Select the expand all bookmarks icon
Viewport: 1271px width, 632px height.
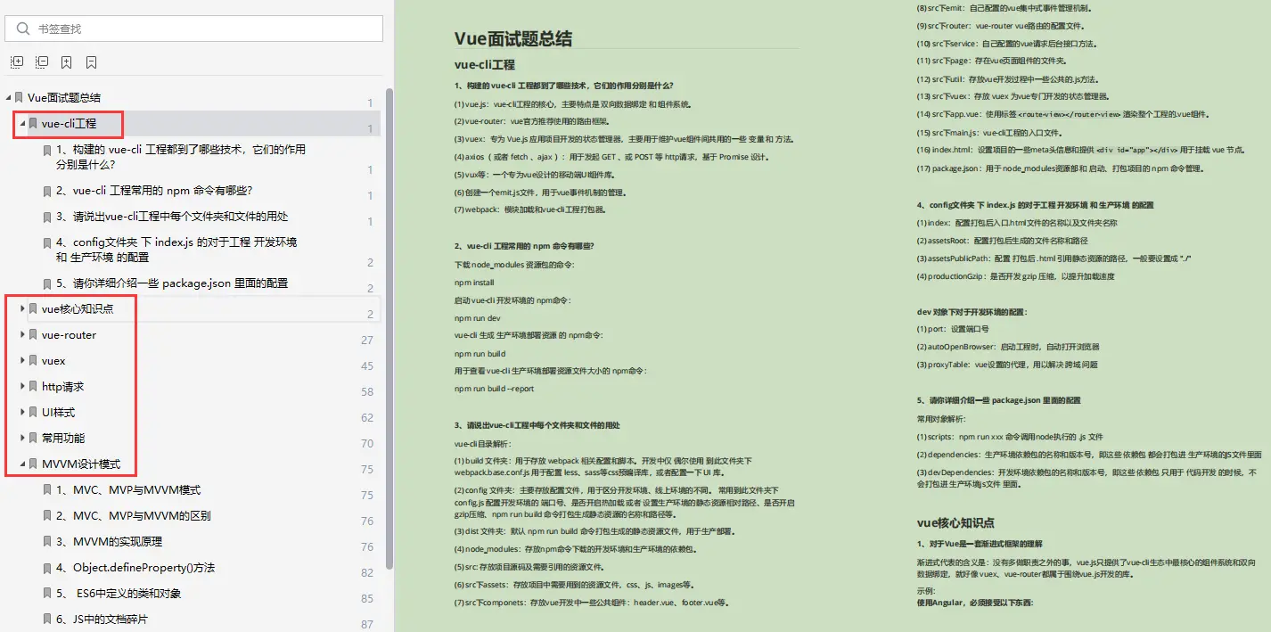[x=16, y=61]
